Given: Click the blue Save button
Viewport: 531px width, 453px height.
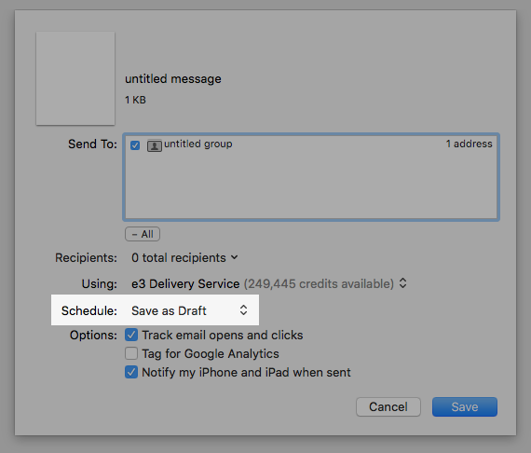Looking at the screenshot, I should coord(465,406).
